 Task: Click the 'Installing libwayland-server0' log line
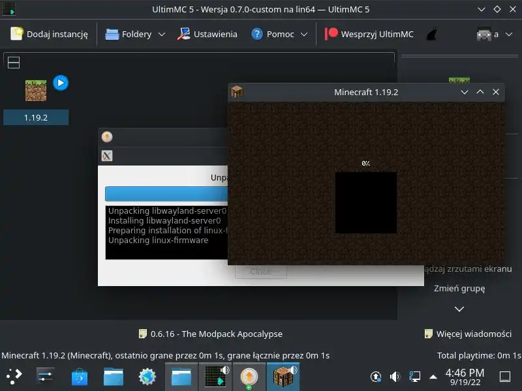[x=164, y=221]
